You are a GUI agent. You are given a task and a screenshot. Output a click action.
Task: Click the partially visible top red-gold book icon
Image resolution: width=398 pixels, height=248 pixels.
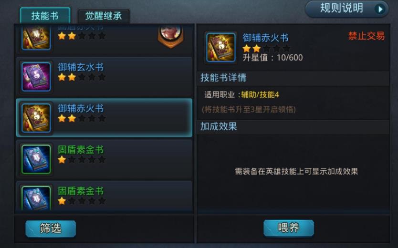pos(36,38)
